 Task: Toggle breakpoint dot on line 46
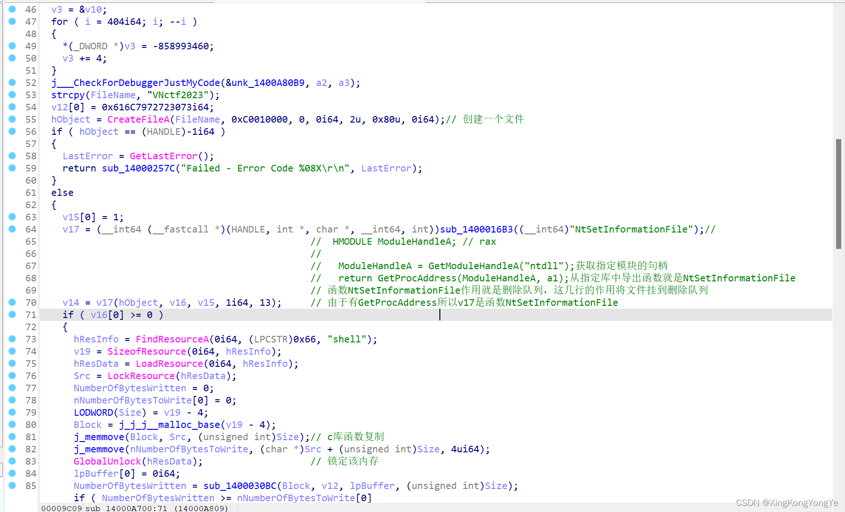(x=12, y=9)
